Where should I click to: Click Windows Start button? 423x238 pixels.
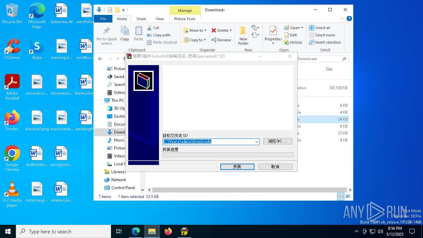(8, 231)
